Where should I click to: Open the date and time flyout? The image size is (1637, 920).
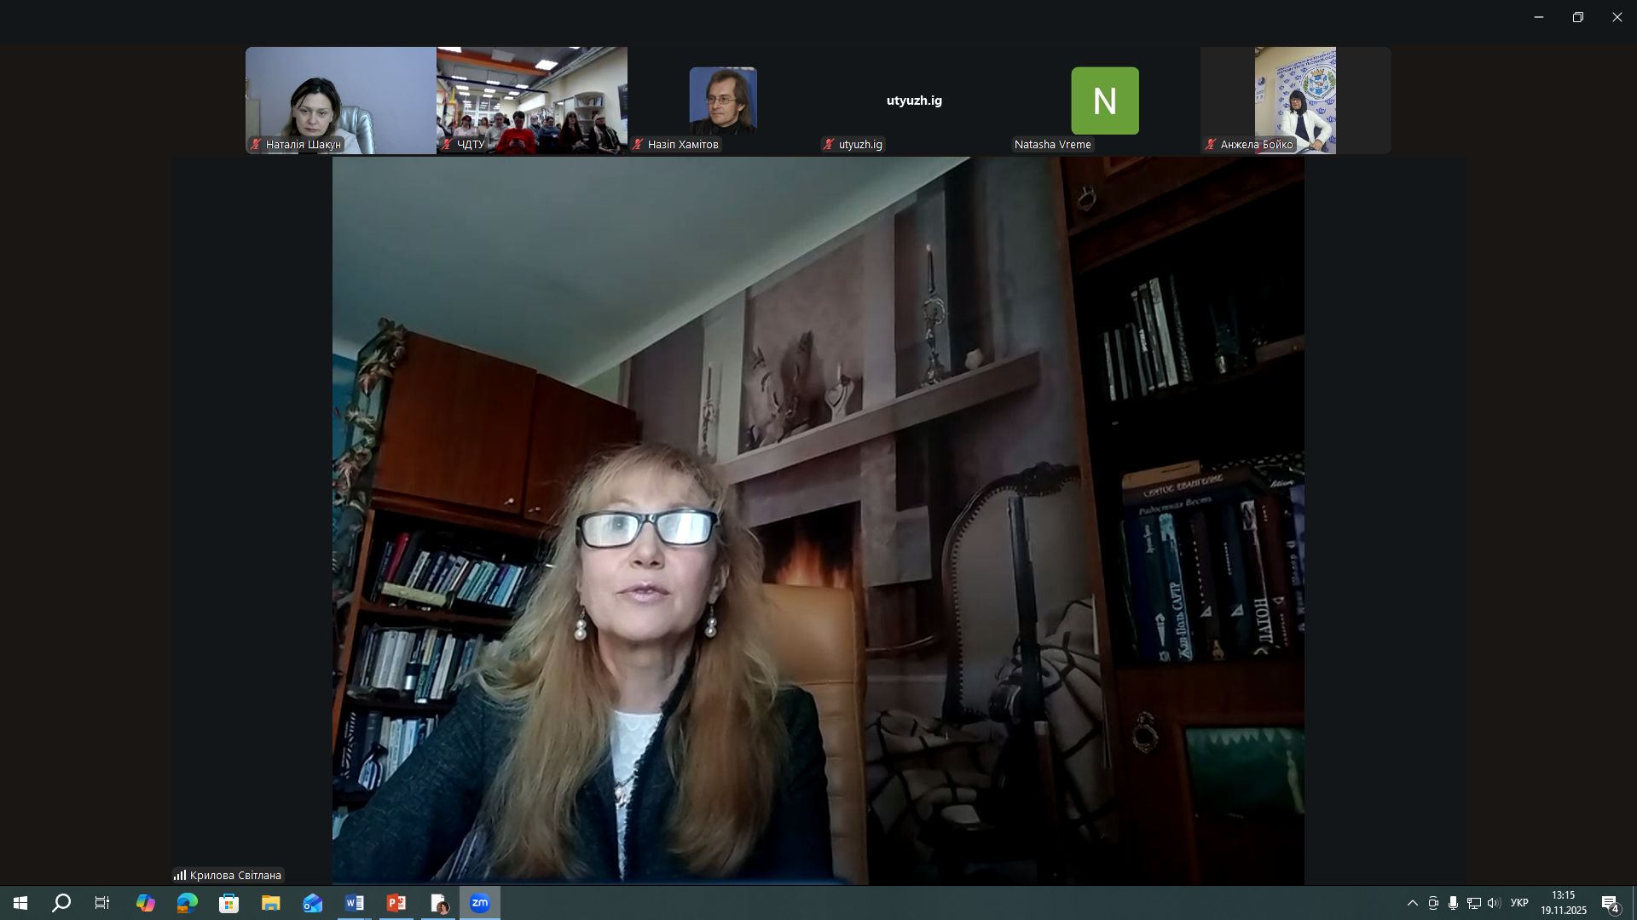(x=1563, y=903)
